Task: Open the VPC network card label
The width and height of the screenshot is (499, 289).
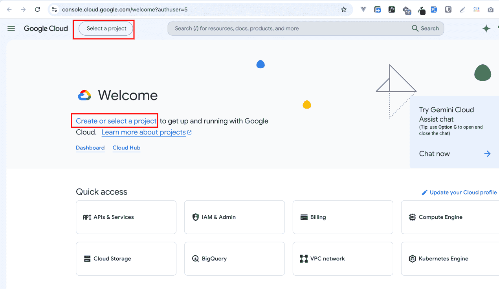Action: [x=327, y=259]
